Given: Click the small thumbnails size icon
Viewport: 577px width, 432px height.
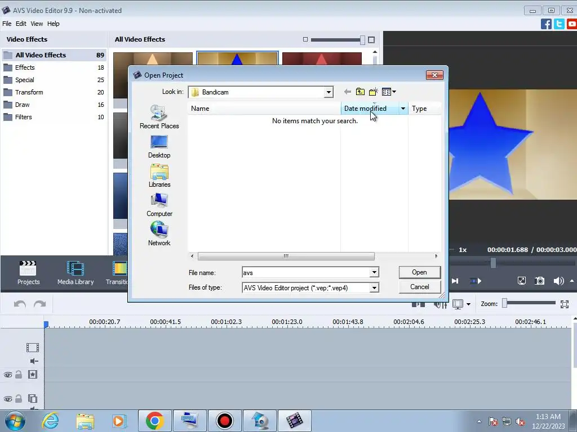Looking at the screenshot, I should pos(305,39).
